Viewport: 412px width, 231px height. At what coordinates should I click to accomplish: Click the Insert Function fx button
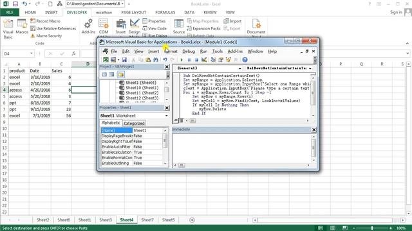73,53
